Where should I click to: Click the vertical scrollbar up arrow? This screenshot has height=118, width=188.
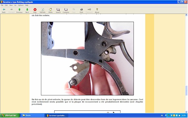click(186, 15)
